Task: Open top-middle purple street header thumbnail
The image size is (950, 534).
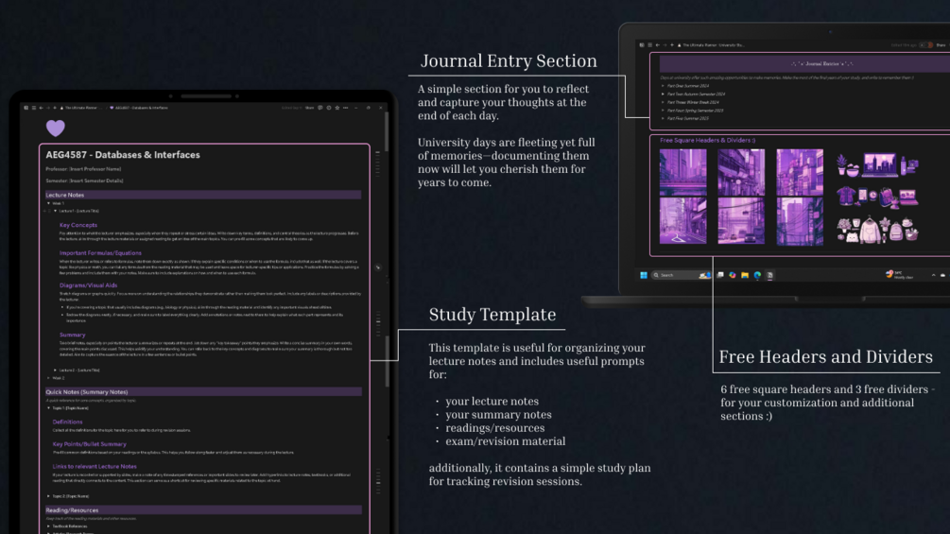Action: [x=741, y=173]
